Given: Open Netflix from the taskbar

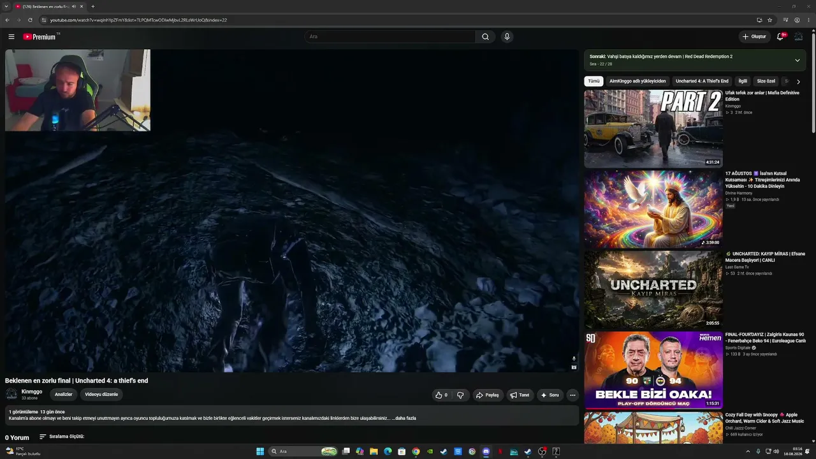Looking at the screenshot, I should 500,451.
